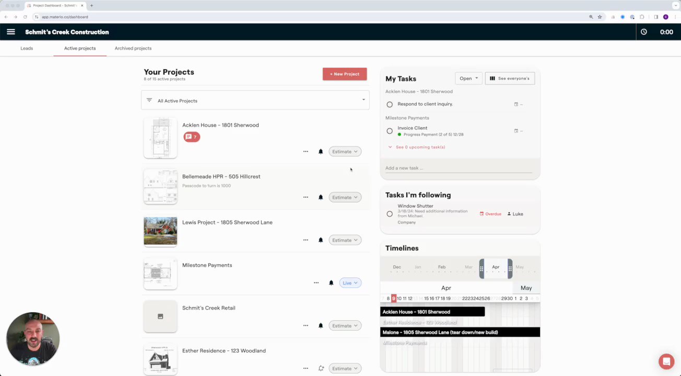681x376 pixels.
Task: Open the Milestone Payments project
Action: pyautogui.click(x=207, y=265)
